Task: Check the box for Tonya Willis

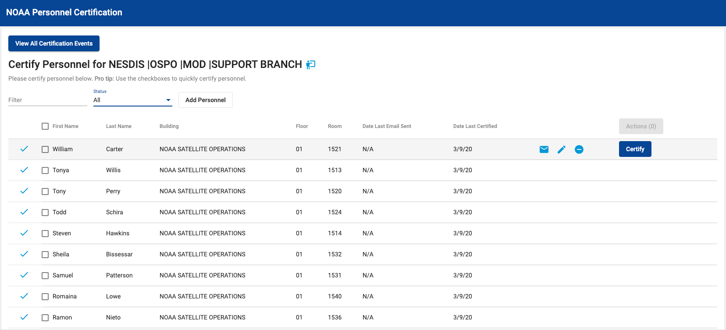Action: coord(45,170)
